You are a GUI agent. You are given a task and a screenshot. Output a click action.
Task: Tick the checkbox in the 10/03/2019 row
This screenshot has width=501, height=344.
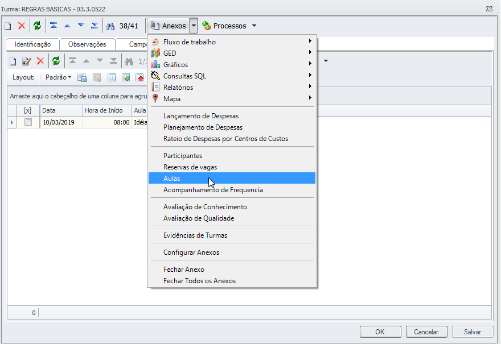(x=28, y=122)
